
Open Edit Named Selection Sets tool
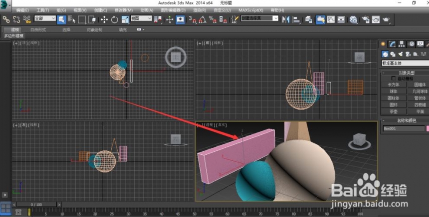point(235,19)
